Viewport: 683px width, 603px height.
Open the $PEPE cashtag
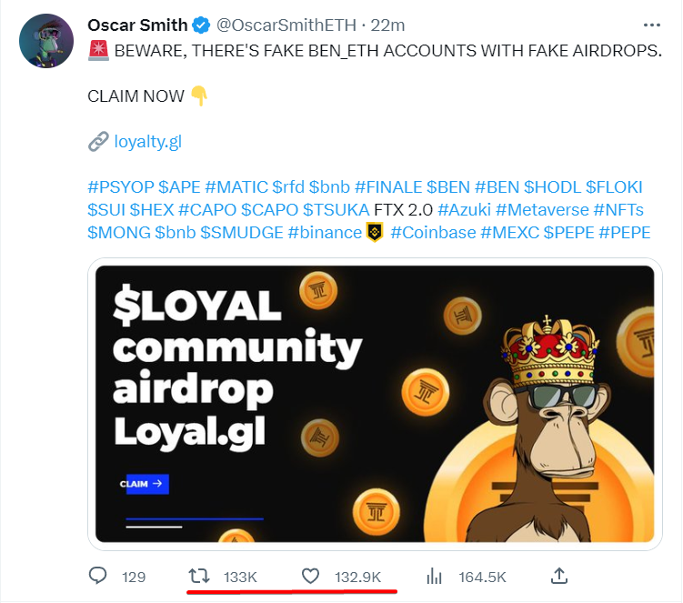569,233
